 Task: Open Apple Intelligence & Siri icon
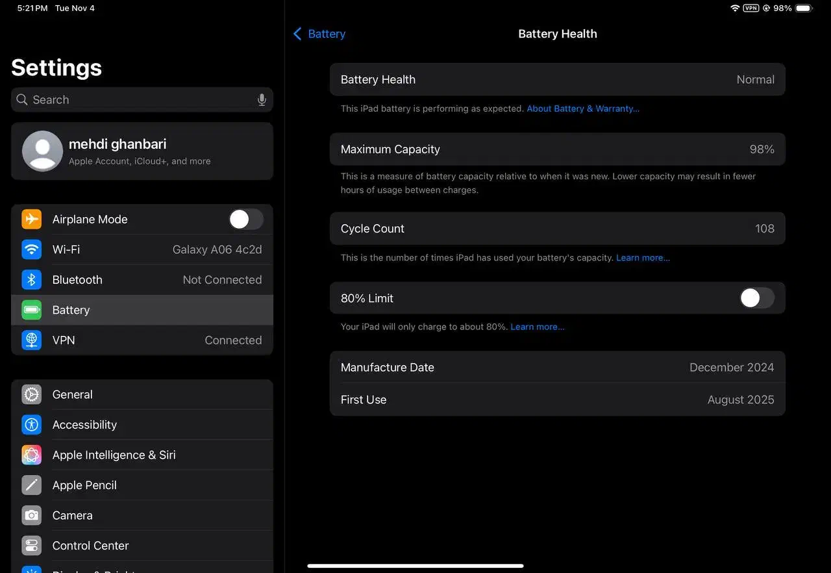point(31,455)
